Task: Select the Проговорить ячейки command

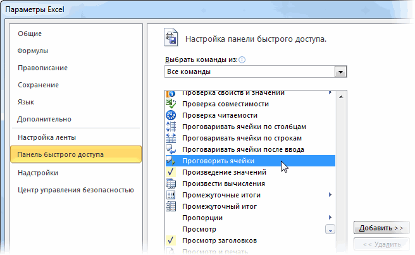Action: pyautogui.click(x=251, y=161)
